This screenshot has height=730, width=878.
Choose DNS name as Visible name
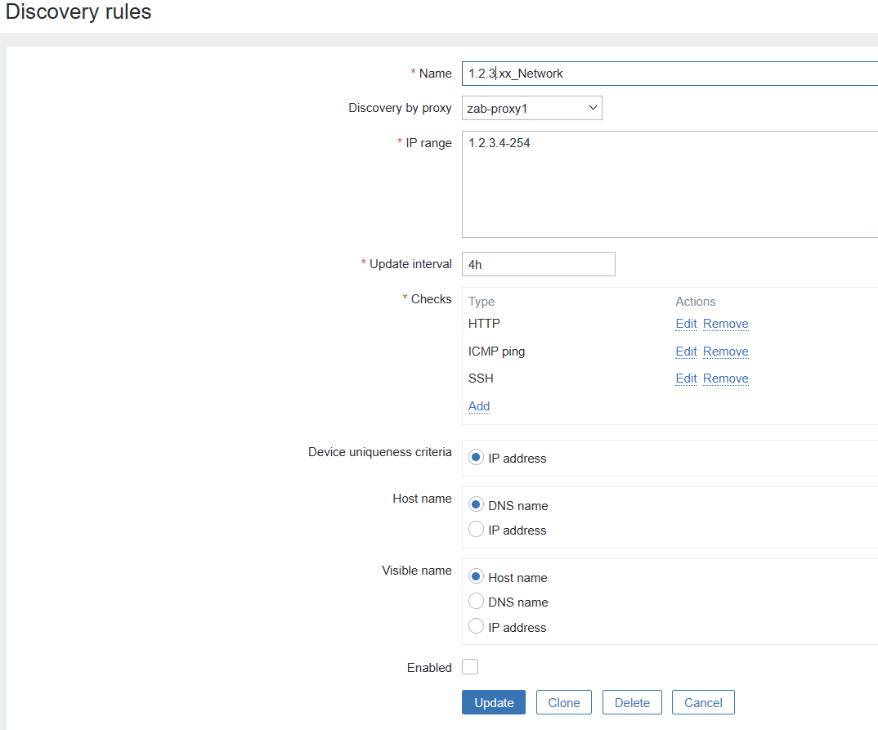point(477,602)
